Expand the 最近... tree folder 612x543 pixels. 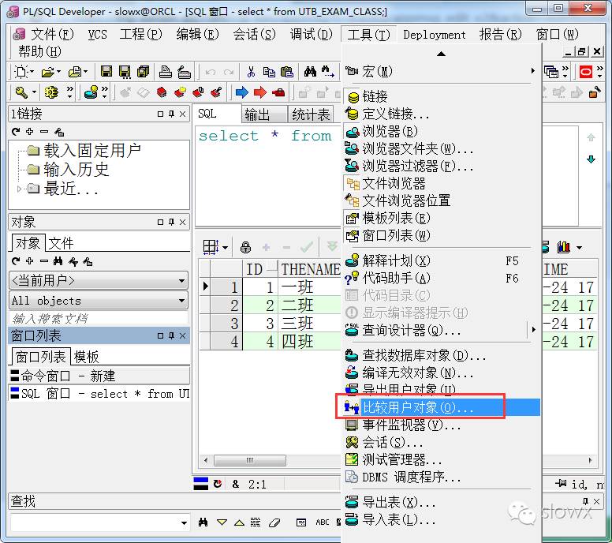tap(19, 189)
